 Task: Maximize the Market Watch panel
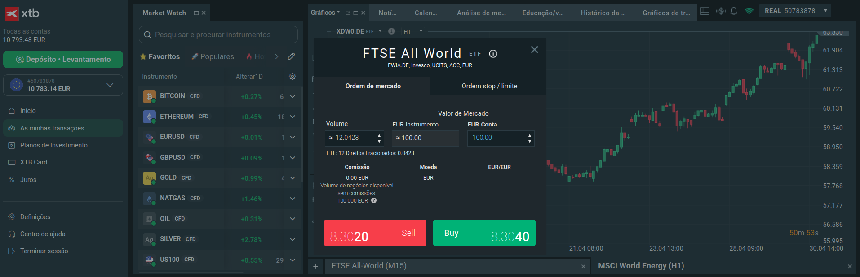tap(196, 13)
